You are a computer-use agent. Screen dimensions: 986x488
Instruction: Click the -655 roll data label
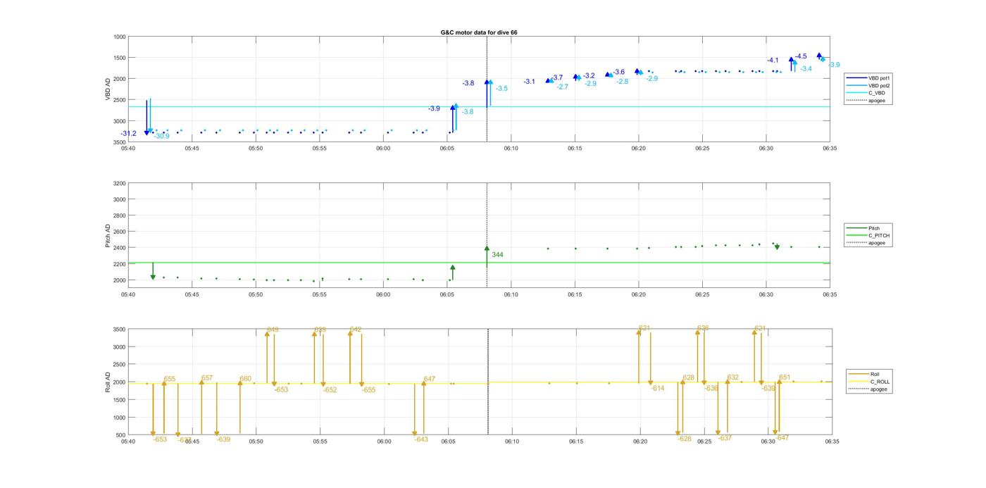tap(368, 389)
